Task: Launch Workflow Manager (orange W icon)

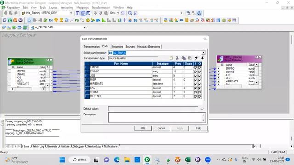Action: 15,20
